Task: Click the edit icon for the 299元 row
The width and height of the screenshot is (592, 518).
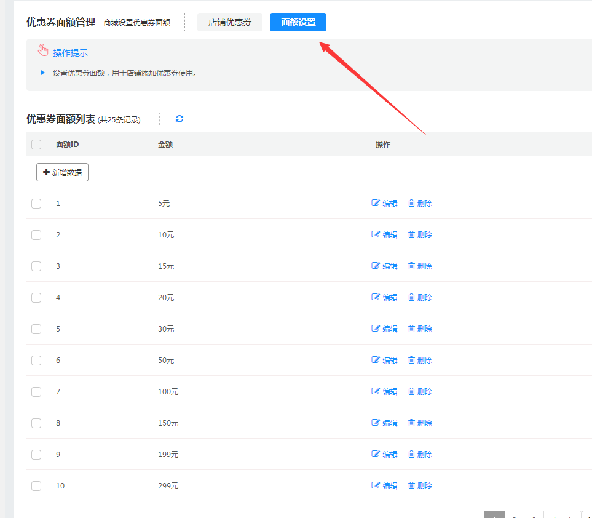Action: coord(376,485)
